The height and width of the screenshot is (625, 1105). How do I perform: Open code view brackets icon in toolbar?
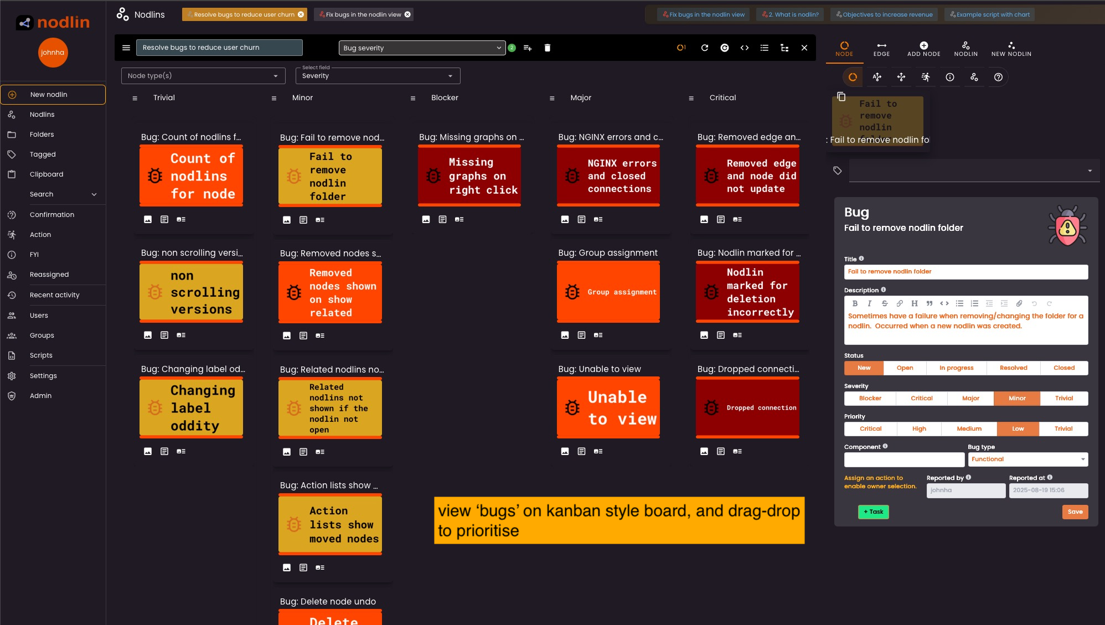point(744,48)
